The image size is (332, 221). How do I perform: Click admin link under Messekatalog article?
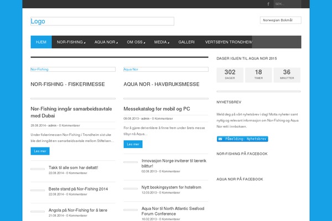145,119
